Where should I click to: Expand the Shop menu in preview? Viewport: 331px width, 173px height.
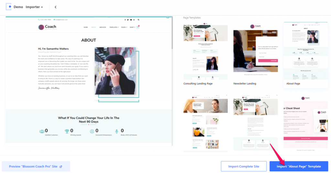(132, 27)
